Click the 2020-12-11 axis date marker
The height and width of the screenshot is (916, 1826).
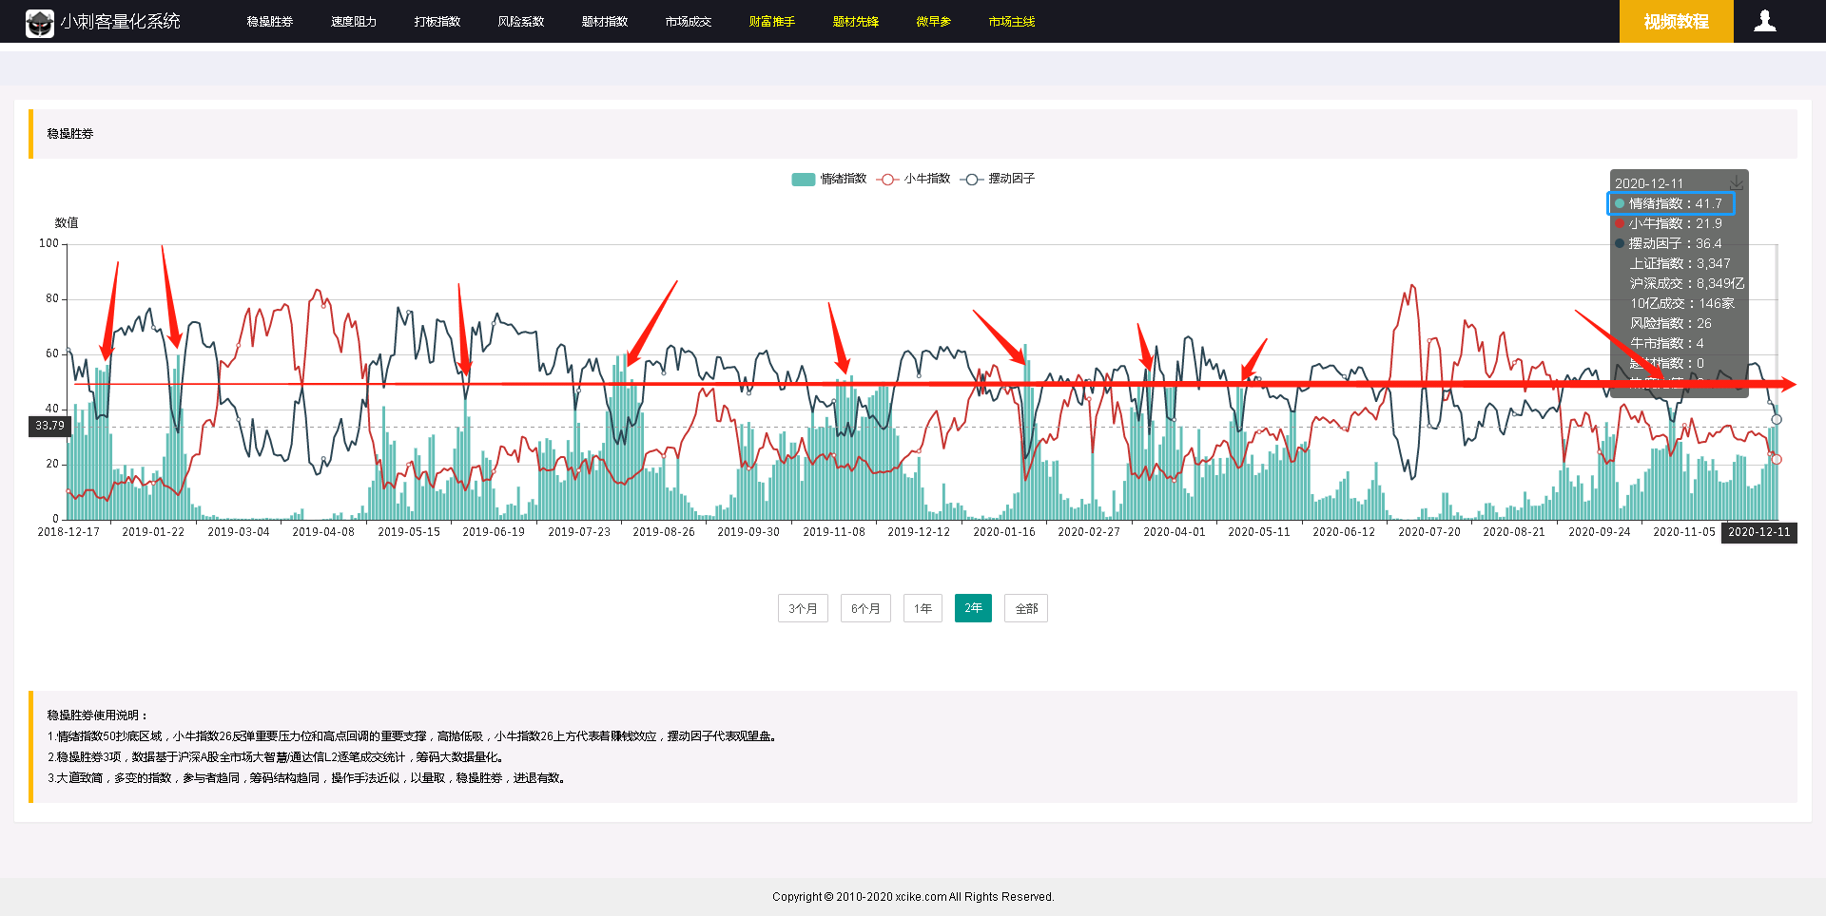1759,532
